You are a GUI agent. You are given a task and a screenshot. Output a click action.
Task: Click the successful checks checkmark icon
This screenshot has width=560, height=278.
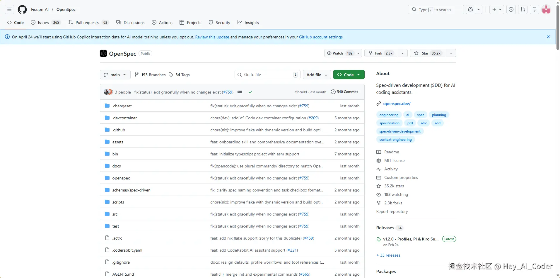(x=250, y=92)
